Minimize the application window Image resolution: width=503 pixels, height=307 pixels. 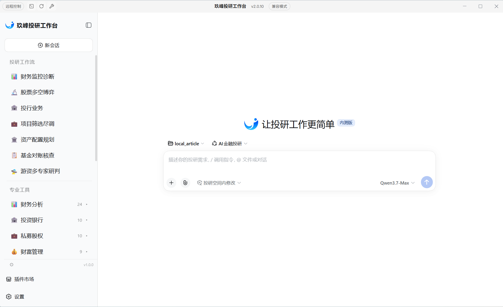coord(465,6)
